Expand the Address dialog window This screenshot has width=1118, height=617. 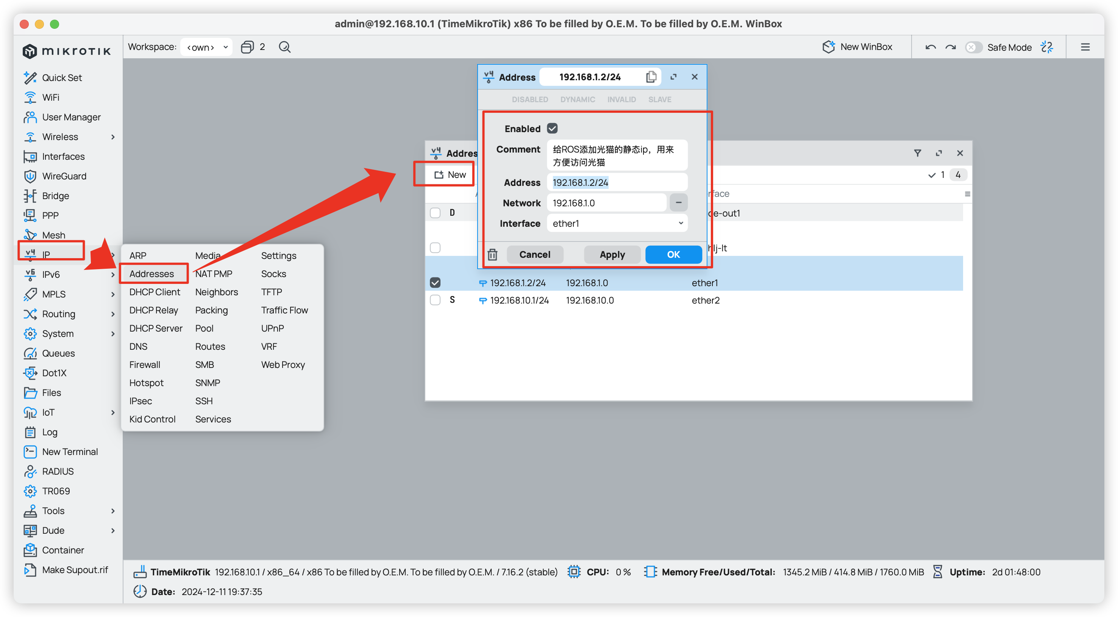tap(673, 77)
